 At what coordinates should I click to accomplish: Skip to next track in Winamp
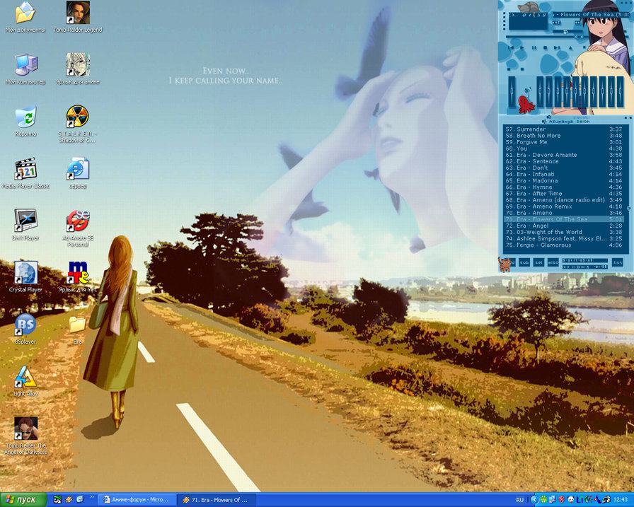[x=557, y=47]
